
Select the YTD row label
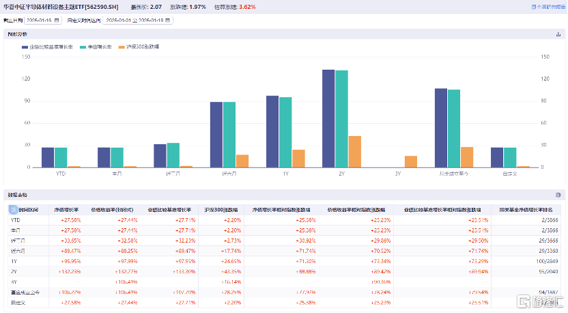coord(16,220)
